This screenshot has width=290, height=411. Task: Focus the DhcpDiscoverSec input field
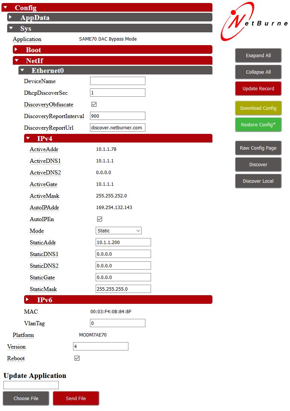tap(118, 93)
